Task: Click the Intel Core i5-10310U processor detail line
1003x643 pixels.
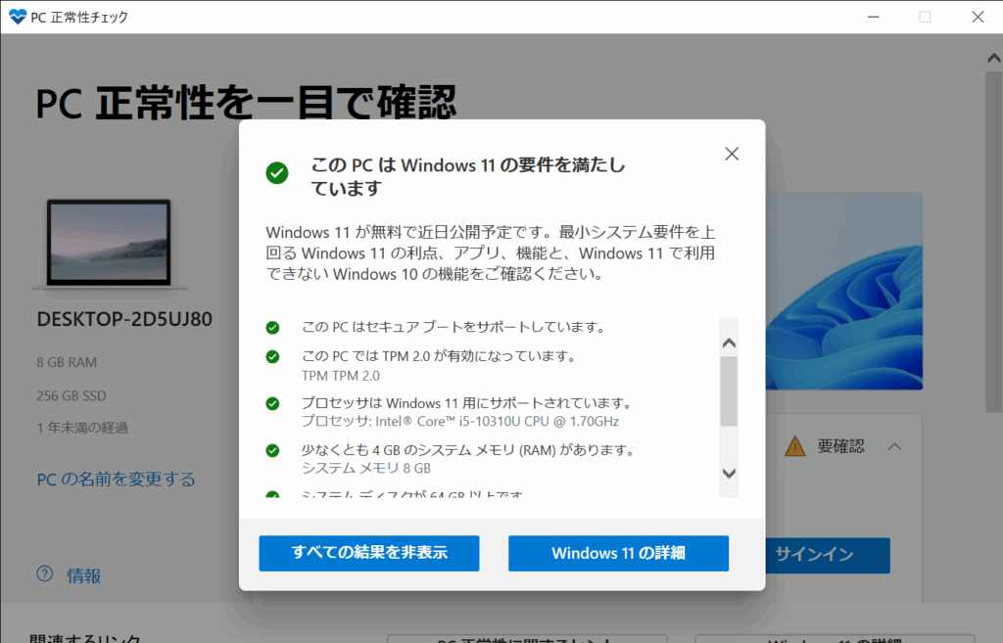Action: 460,421
